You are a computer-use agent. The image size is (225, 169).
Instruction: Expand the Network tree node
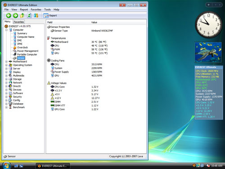pos(6,82)
